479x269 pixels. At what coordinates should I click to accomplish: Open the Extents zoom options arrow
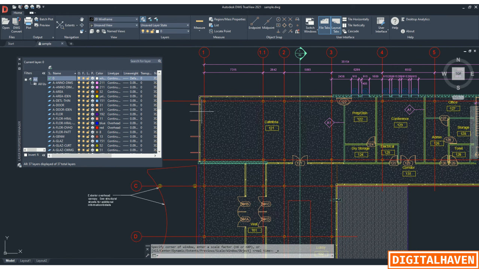[77, 25]
